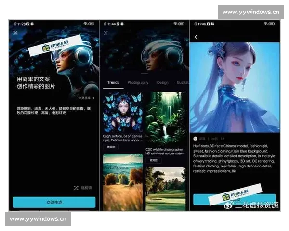Go back using the arrow on third screen
The image size is (289, 231).
tap(196, 37)
